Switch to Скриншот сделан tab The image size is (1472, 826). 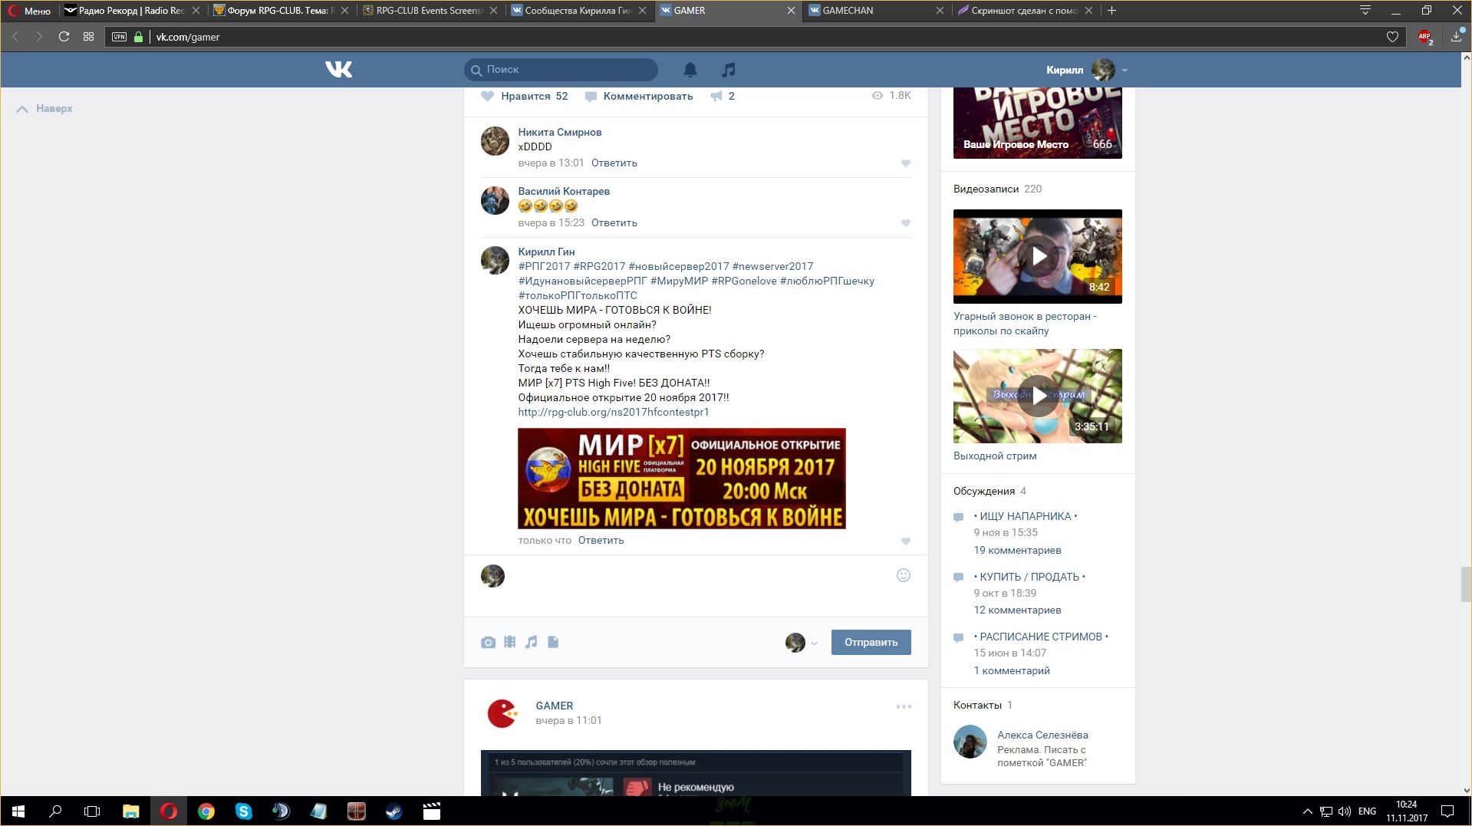pos(1024,11)
